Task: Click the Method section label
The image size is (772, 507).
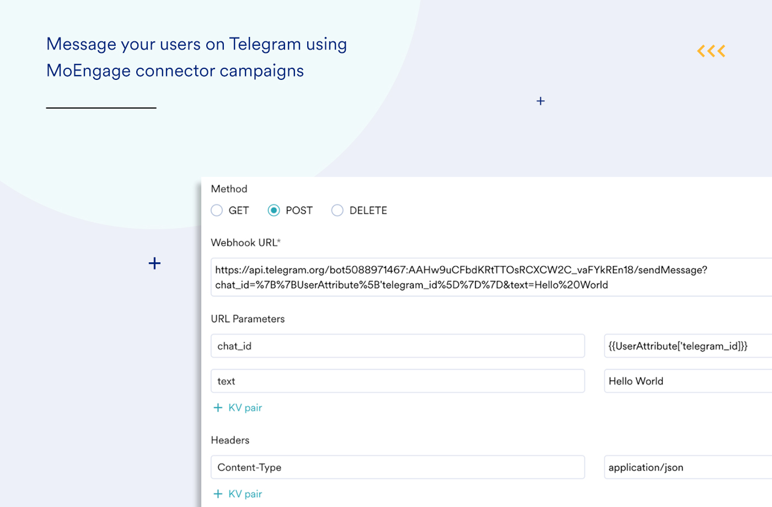Action: [228, 188]
